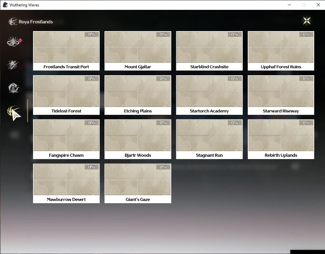Image resolution: width=325 pixels, height=254 pixels.
Task: Open the Starward Riseway map thumbnail
Action: [281, 92]
